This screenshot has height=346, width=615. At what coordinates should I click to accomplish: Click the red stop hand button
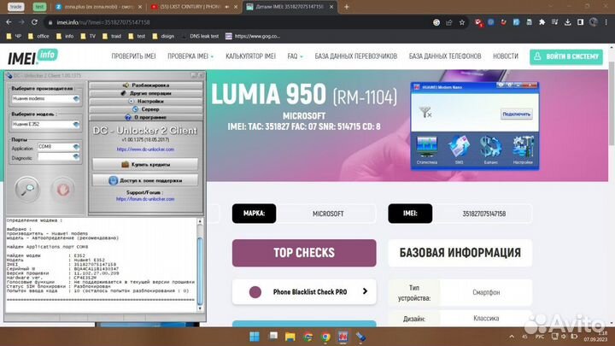pos(62,190)
